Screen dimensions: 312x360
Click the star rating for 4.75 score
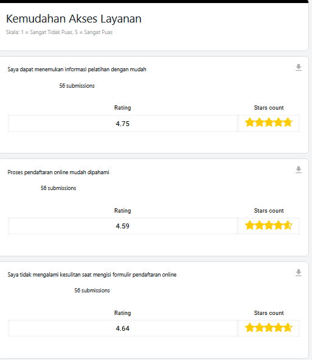269,122
